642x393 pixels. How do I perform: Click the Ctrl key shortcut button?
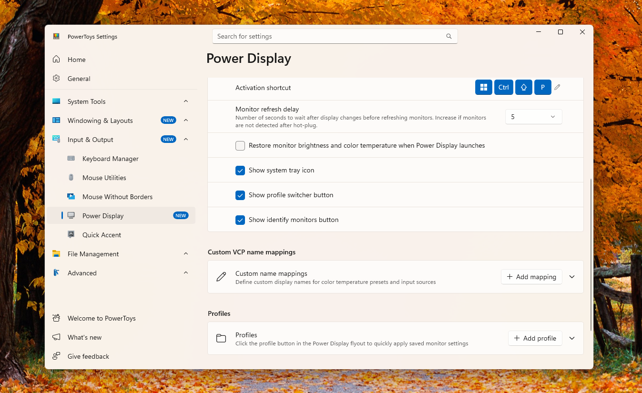coord(504,87)
